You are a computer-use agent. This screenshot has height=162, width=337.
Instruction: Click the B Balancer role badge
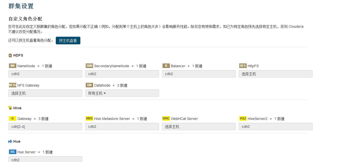click(166, 66)
